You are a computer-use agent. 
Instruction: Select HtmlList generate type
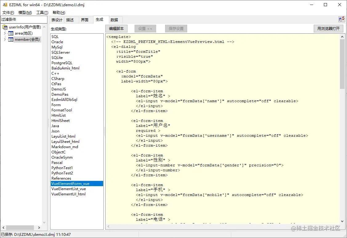tap(77, 115)
